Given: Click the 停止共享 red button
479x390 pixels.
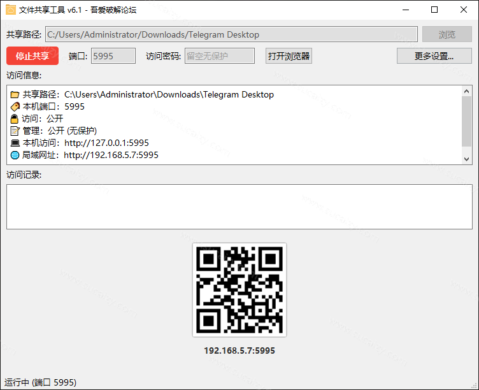Looking at the screenshot, I should (32, 56).
